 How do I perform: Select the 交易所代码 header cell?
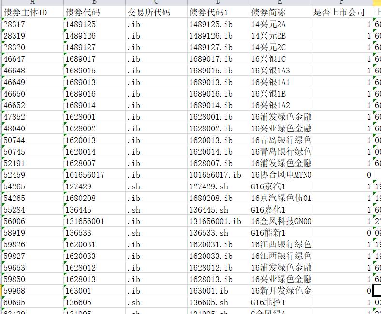[156, 13]
